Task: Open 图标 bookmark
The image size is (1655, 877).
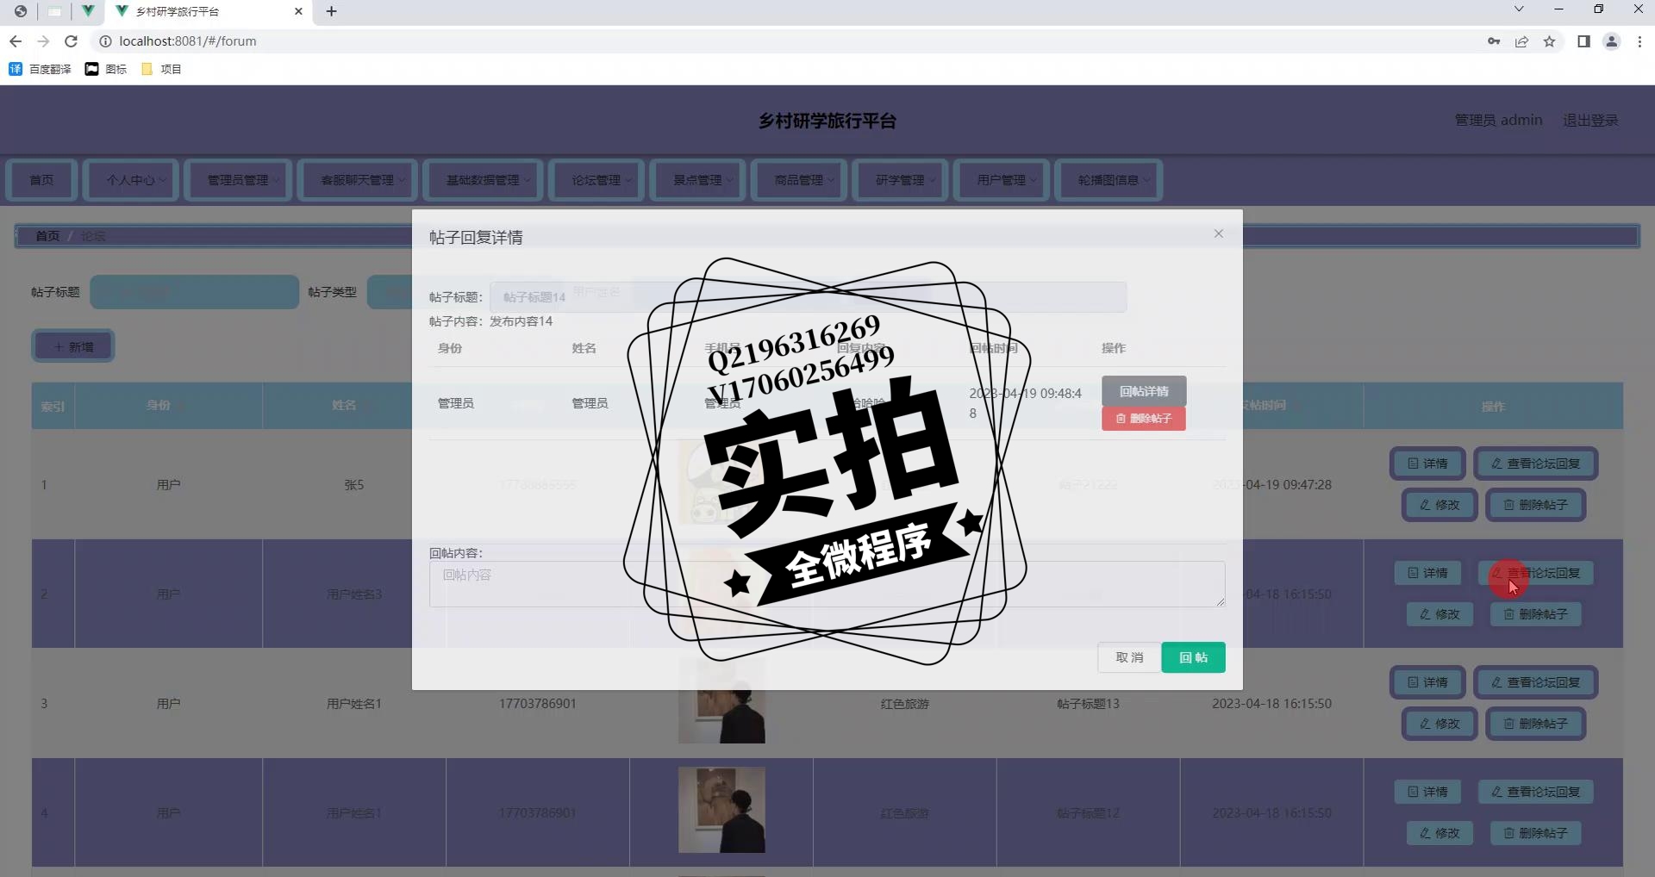Action: [x=106, y=69]
